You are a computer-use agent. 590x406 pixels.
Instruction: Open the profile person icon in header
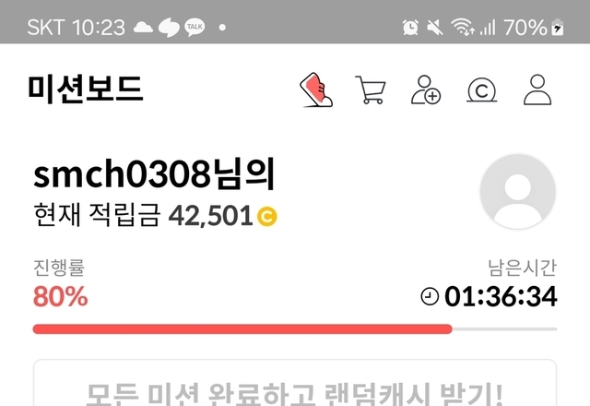(537, 90)
